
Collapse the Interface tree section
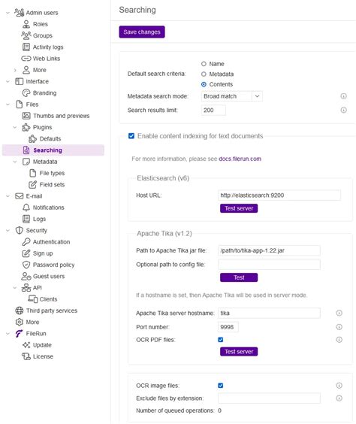point(8,81)
